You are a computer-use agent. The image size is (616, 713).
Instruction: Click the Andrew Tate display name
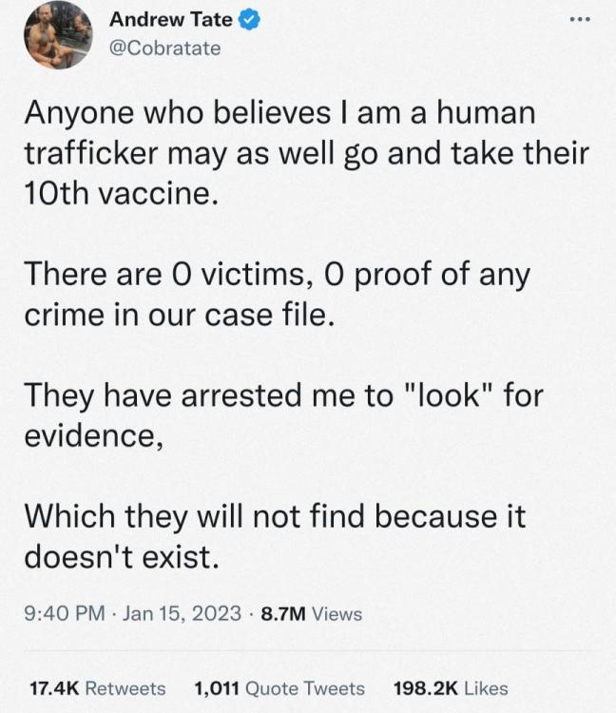pyautogui.click(x=171, y=20)
